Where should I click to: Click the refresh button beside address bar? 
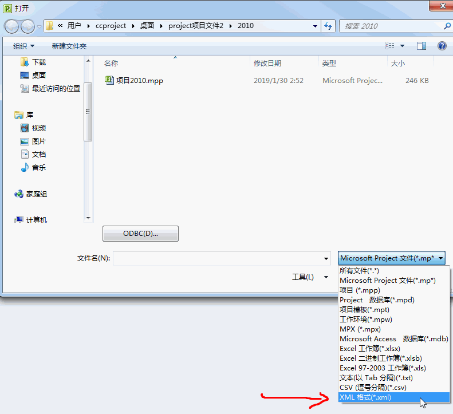coord(328,26)
